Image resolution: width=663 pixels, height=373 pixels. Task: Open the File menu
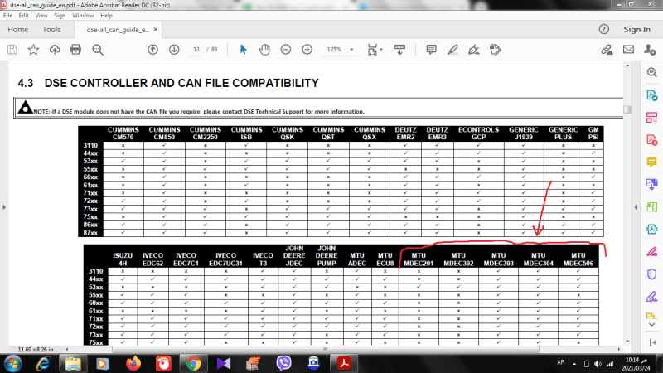click(7, 15)
